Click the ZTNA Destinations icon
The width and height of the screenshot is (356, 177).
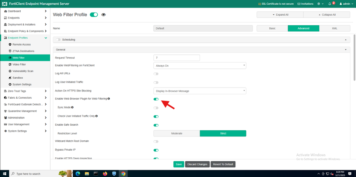(10, 51)
